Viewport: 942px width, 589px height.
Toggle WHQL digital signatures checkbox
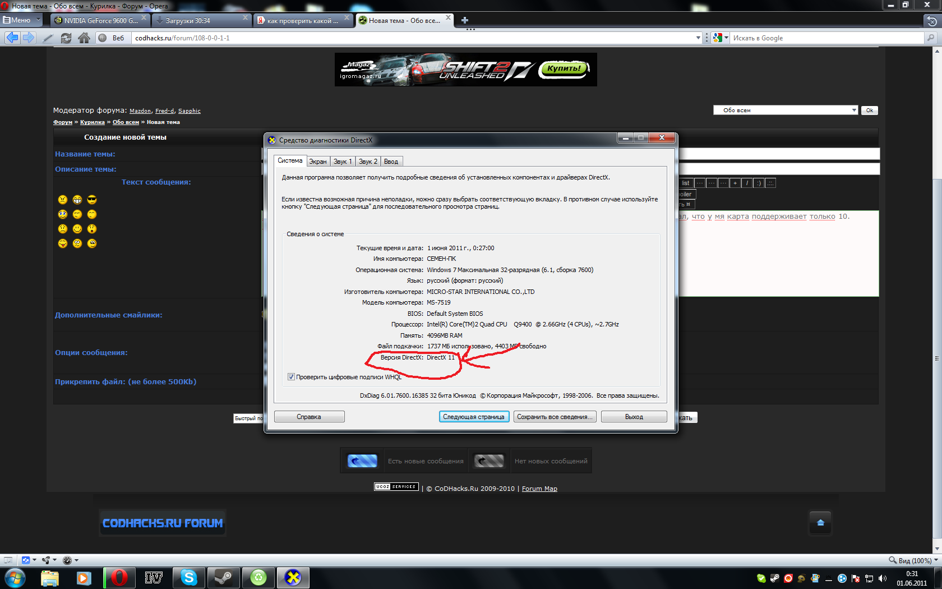[x=291, y=377]
